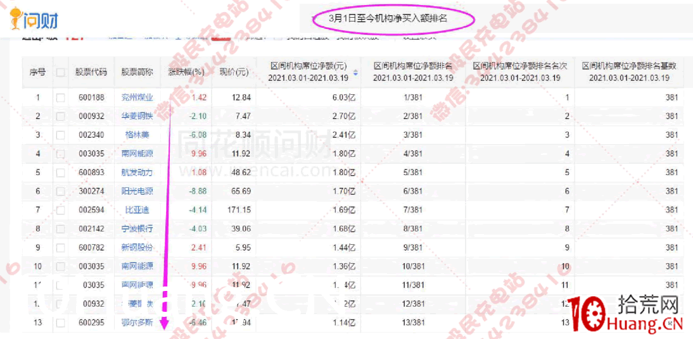The width and height of the screenshot is (693, 339).
Task: Click the sort arrows on 区间机构席位净额(元) column
Action: pos(355,72)
